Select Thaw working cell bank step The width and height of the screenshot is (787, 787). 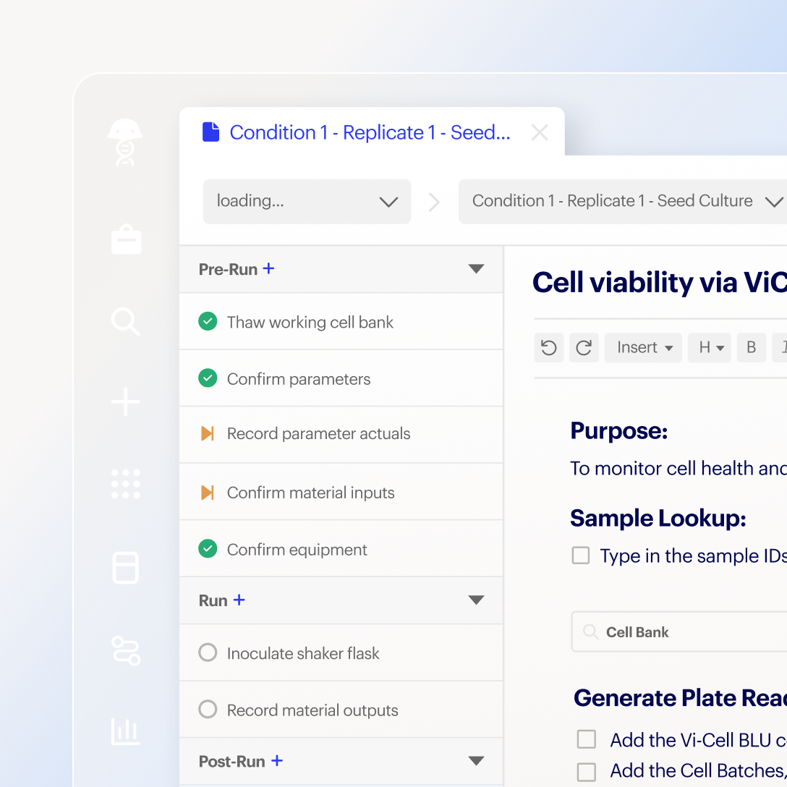point(341,322)
